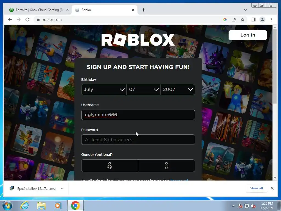Viewport: 281px width, 211px height.
Task: Open the birthday year dropdown showing 2007
Action: pyautogui.click(x=178, y=89)
